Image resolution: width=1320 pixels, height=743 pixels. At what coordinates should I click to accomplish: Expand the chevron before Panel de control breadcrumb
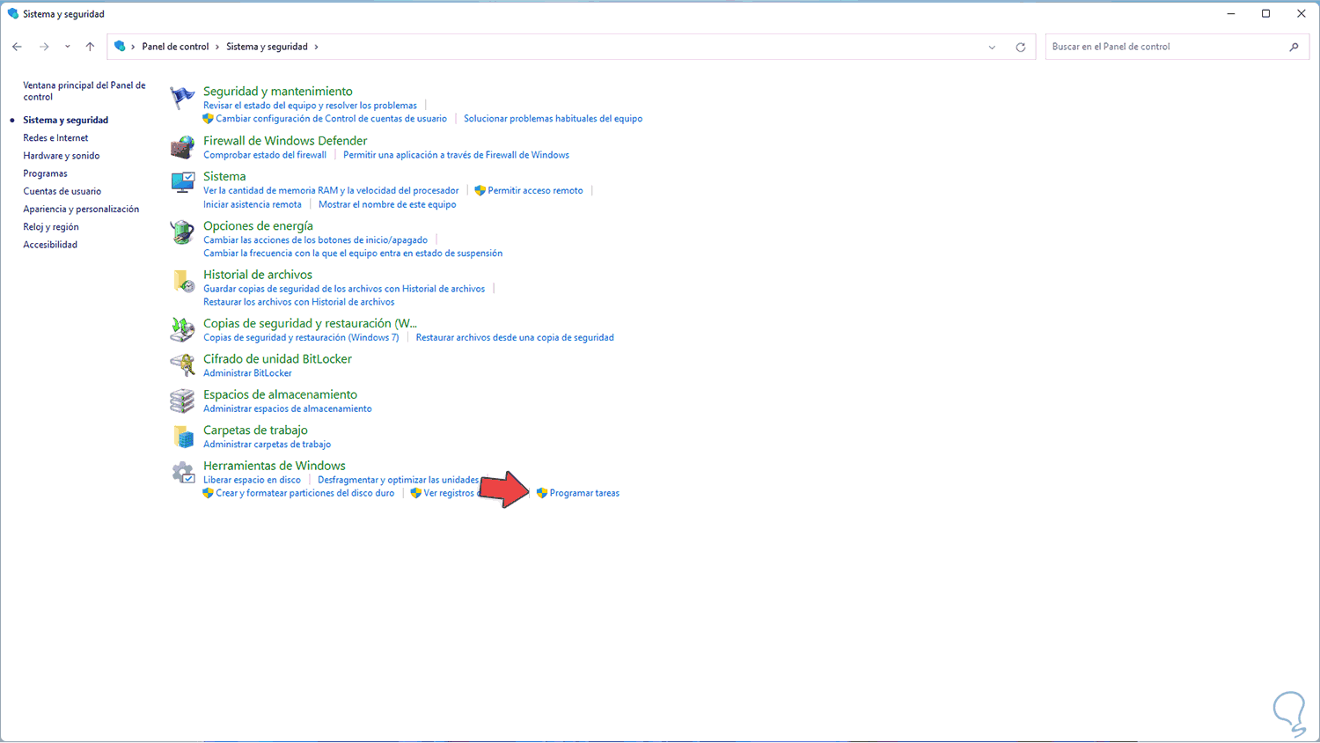pyautogui.click(x=133, y=47)
